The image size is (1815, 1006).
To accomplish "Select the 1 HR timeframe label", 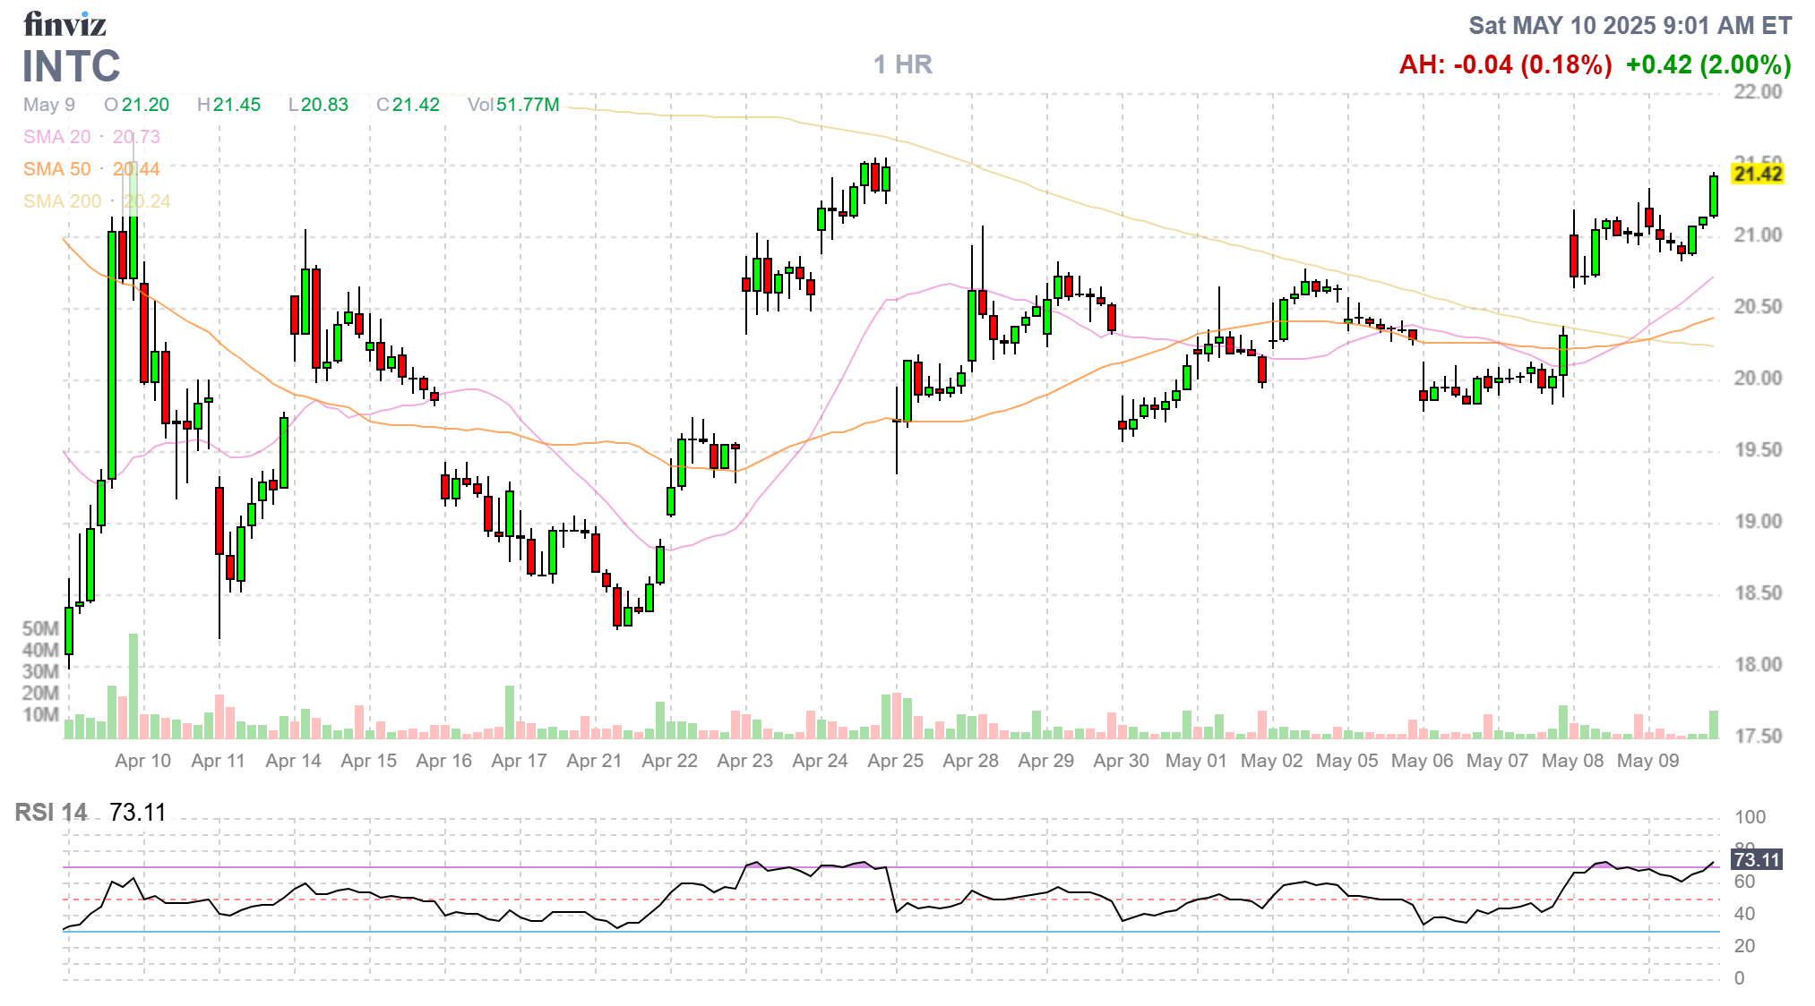I will (x=902, y=64).
